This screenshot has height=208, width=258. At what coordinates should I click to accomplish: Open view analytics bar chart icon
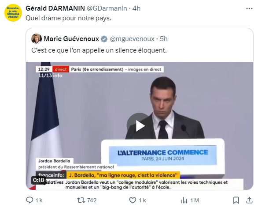click(184, 200)
